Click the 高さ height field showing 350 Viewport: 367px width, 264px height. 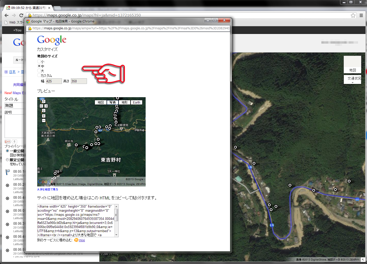coord(79,81)
